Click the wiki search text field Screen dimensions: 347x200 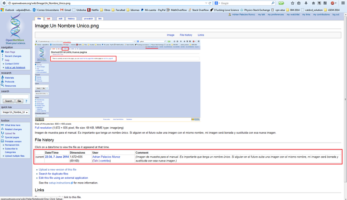[15, 96]
